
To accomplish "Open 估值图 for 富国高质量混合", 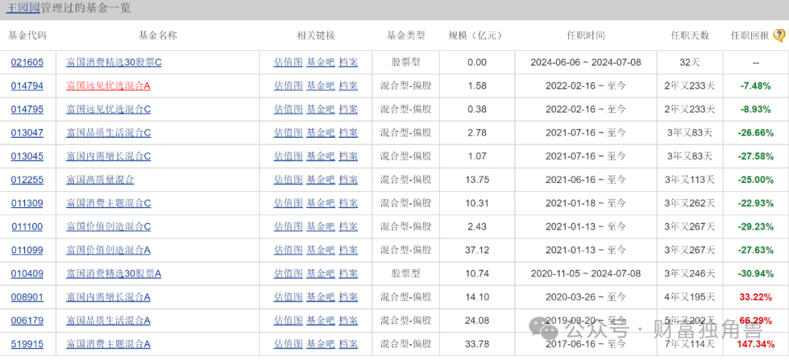I will [x=289, y=179].
